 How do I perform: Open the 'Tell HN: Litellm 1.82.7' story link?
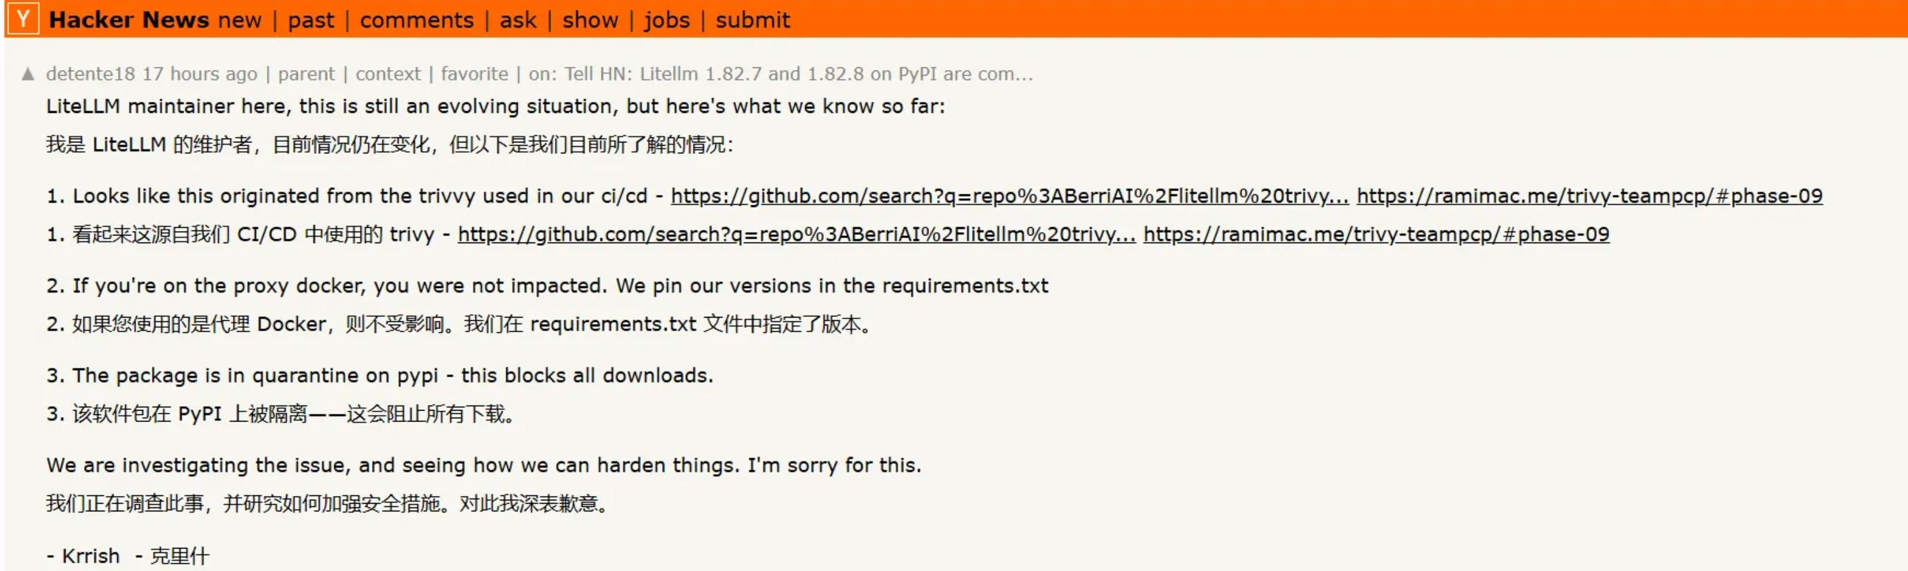click(797, 74)
